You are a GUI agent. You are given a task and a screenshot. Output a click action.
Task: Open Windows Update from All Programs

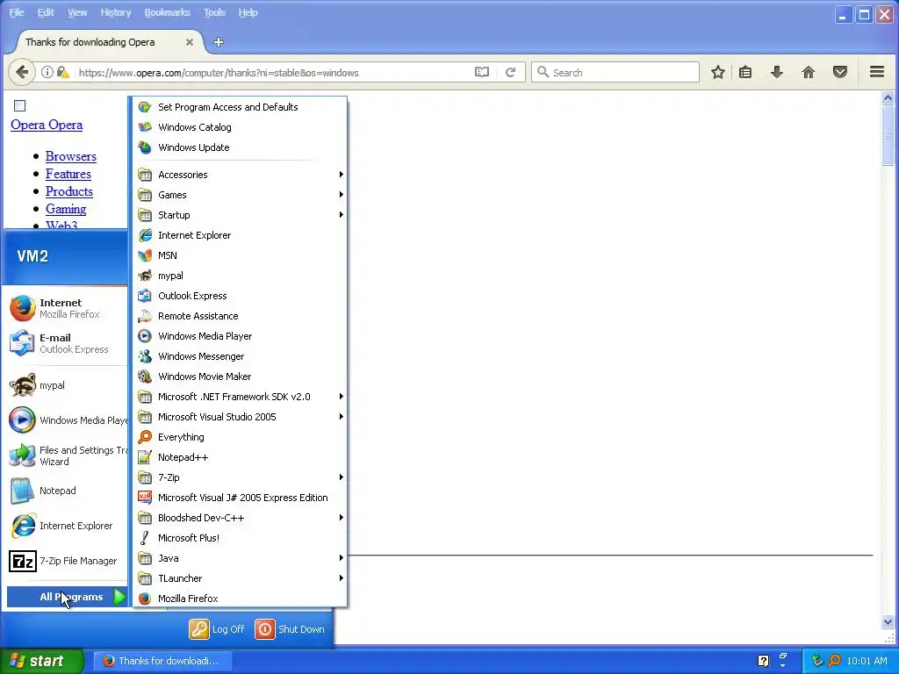pos(240,147)
